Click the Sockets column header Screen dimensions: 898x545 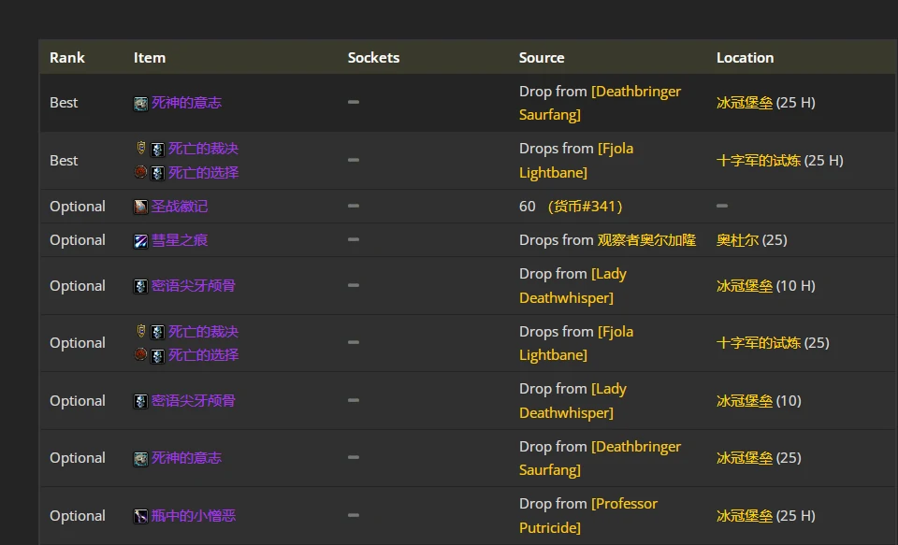pos(373,58)
